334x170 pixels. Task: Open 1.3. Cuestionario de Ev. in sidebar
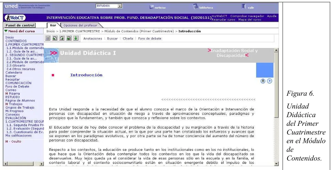(25, 132)
